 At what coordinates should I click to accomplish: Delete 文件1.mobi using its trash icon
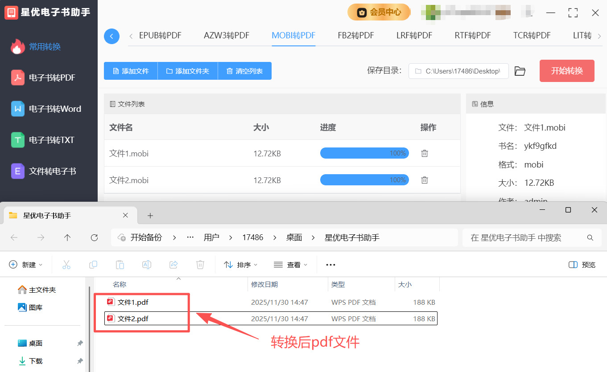pyautogui.click(x=425, y=153)
